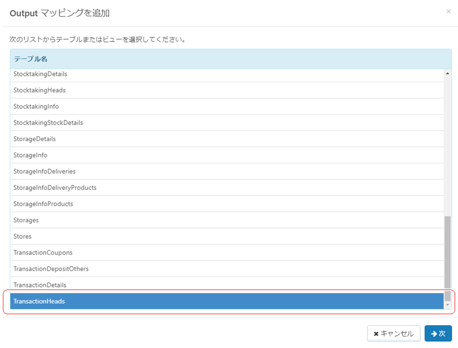
Task: Select the StorageInfoDeliveries table row
Action: pyautogui.click(x=193, y=171)
